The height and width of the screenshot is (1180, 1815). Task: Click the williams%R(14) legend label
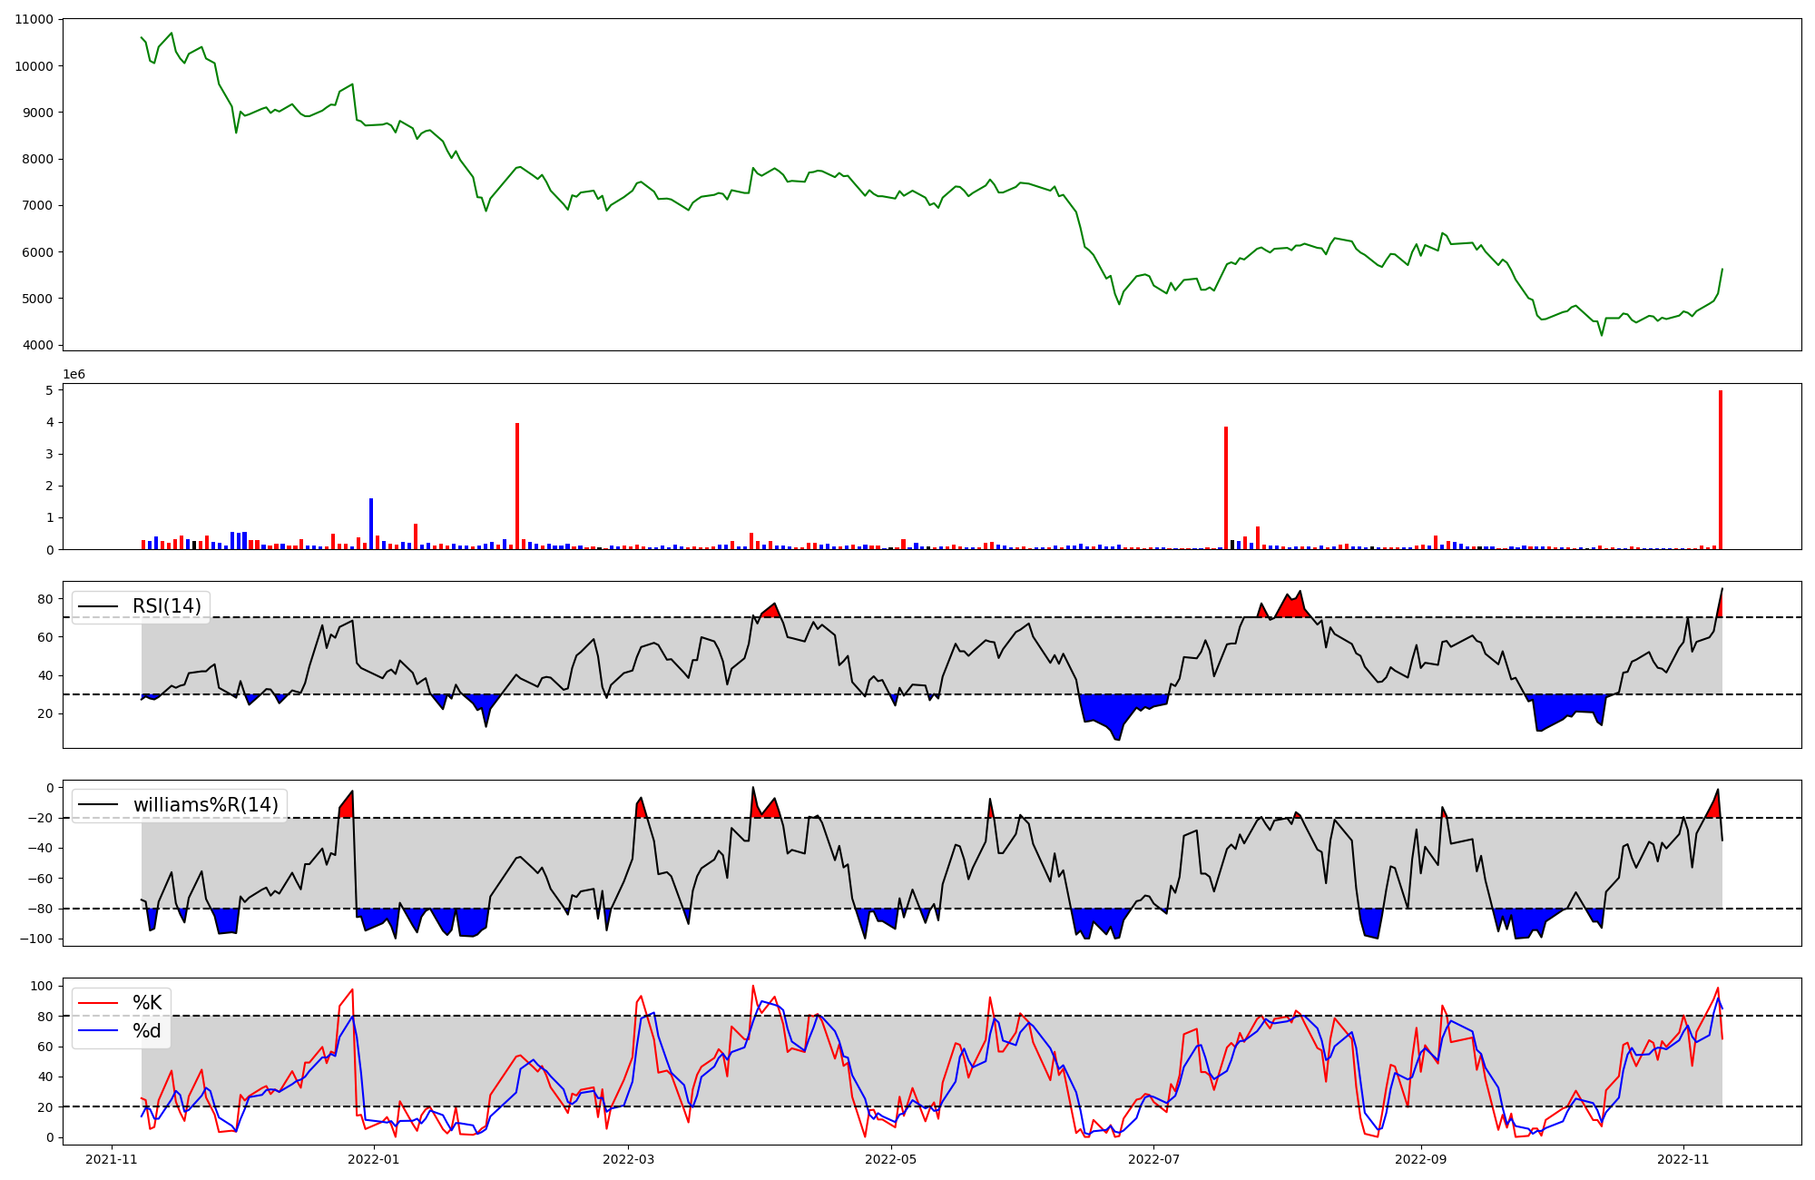[206, 805]
